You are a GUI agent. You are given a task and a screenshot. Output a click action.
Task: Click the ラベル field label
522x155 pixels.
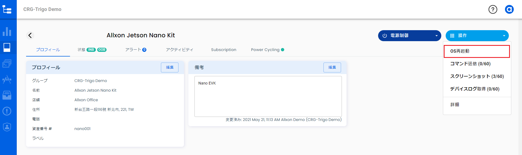pos(38,138)
